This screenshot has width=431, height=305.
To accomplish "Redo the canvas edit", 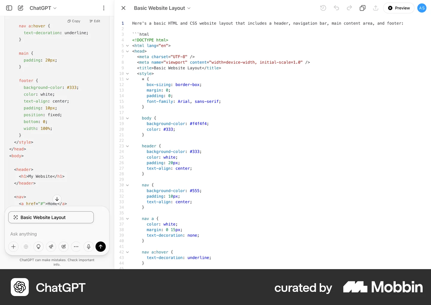I will 349,8.
